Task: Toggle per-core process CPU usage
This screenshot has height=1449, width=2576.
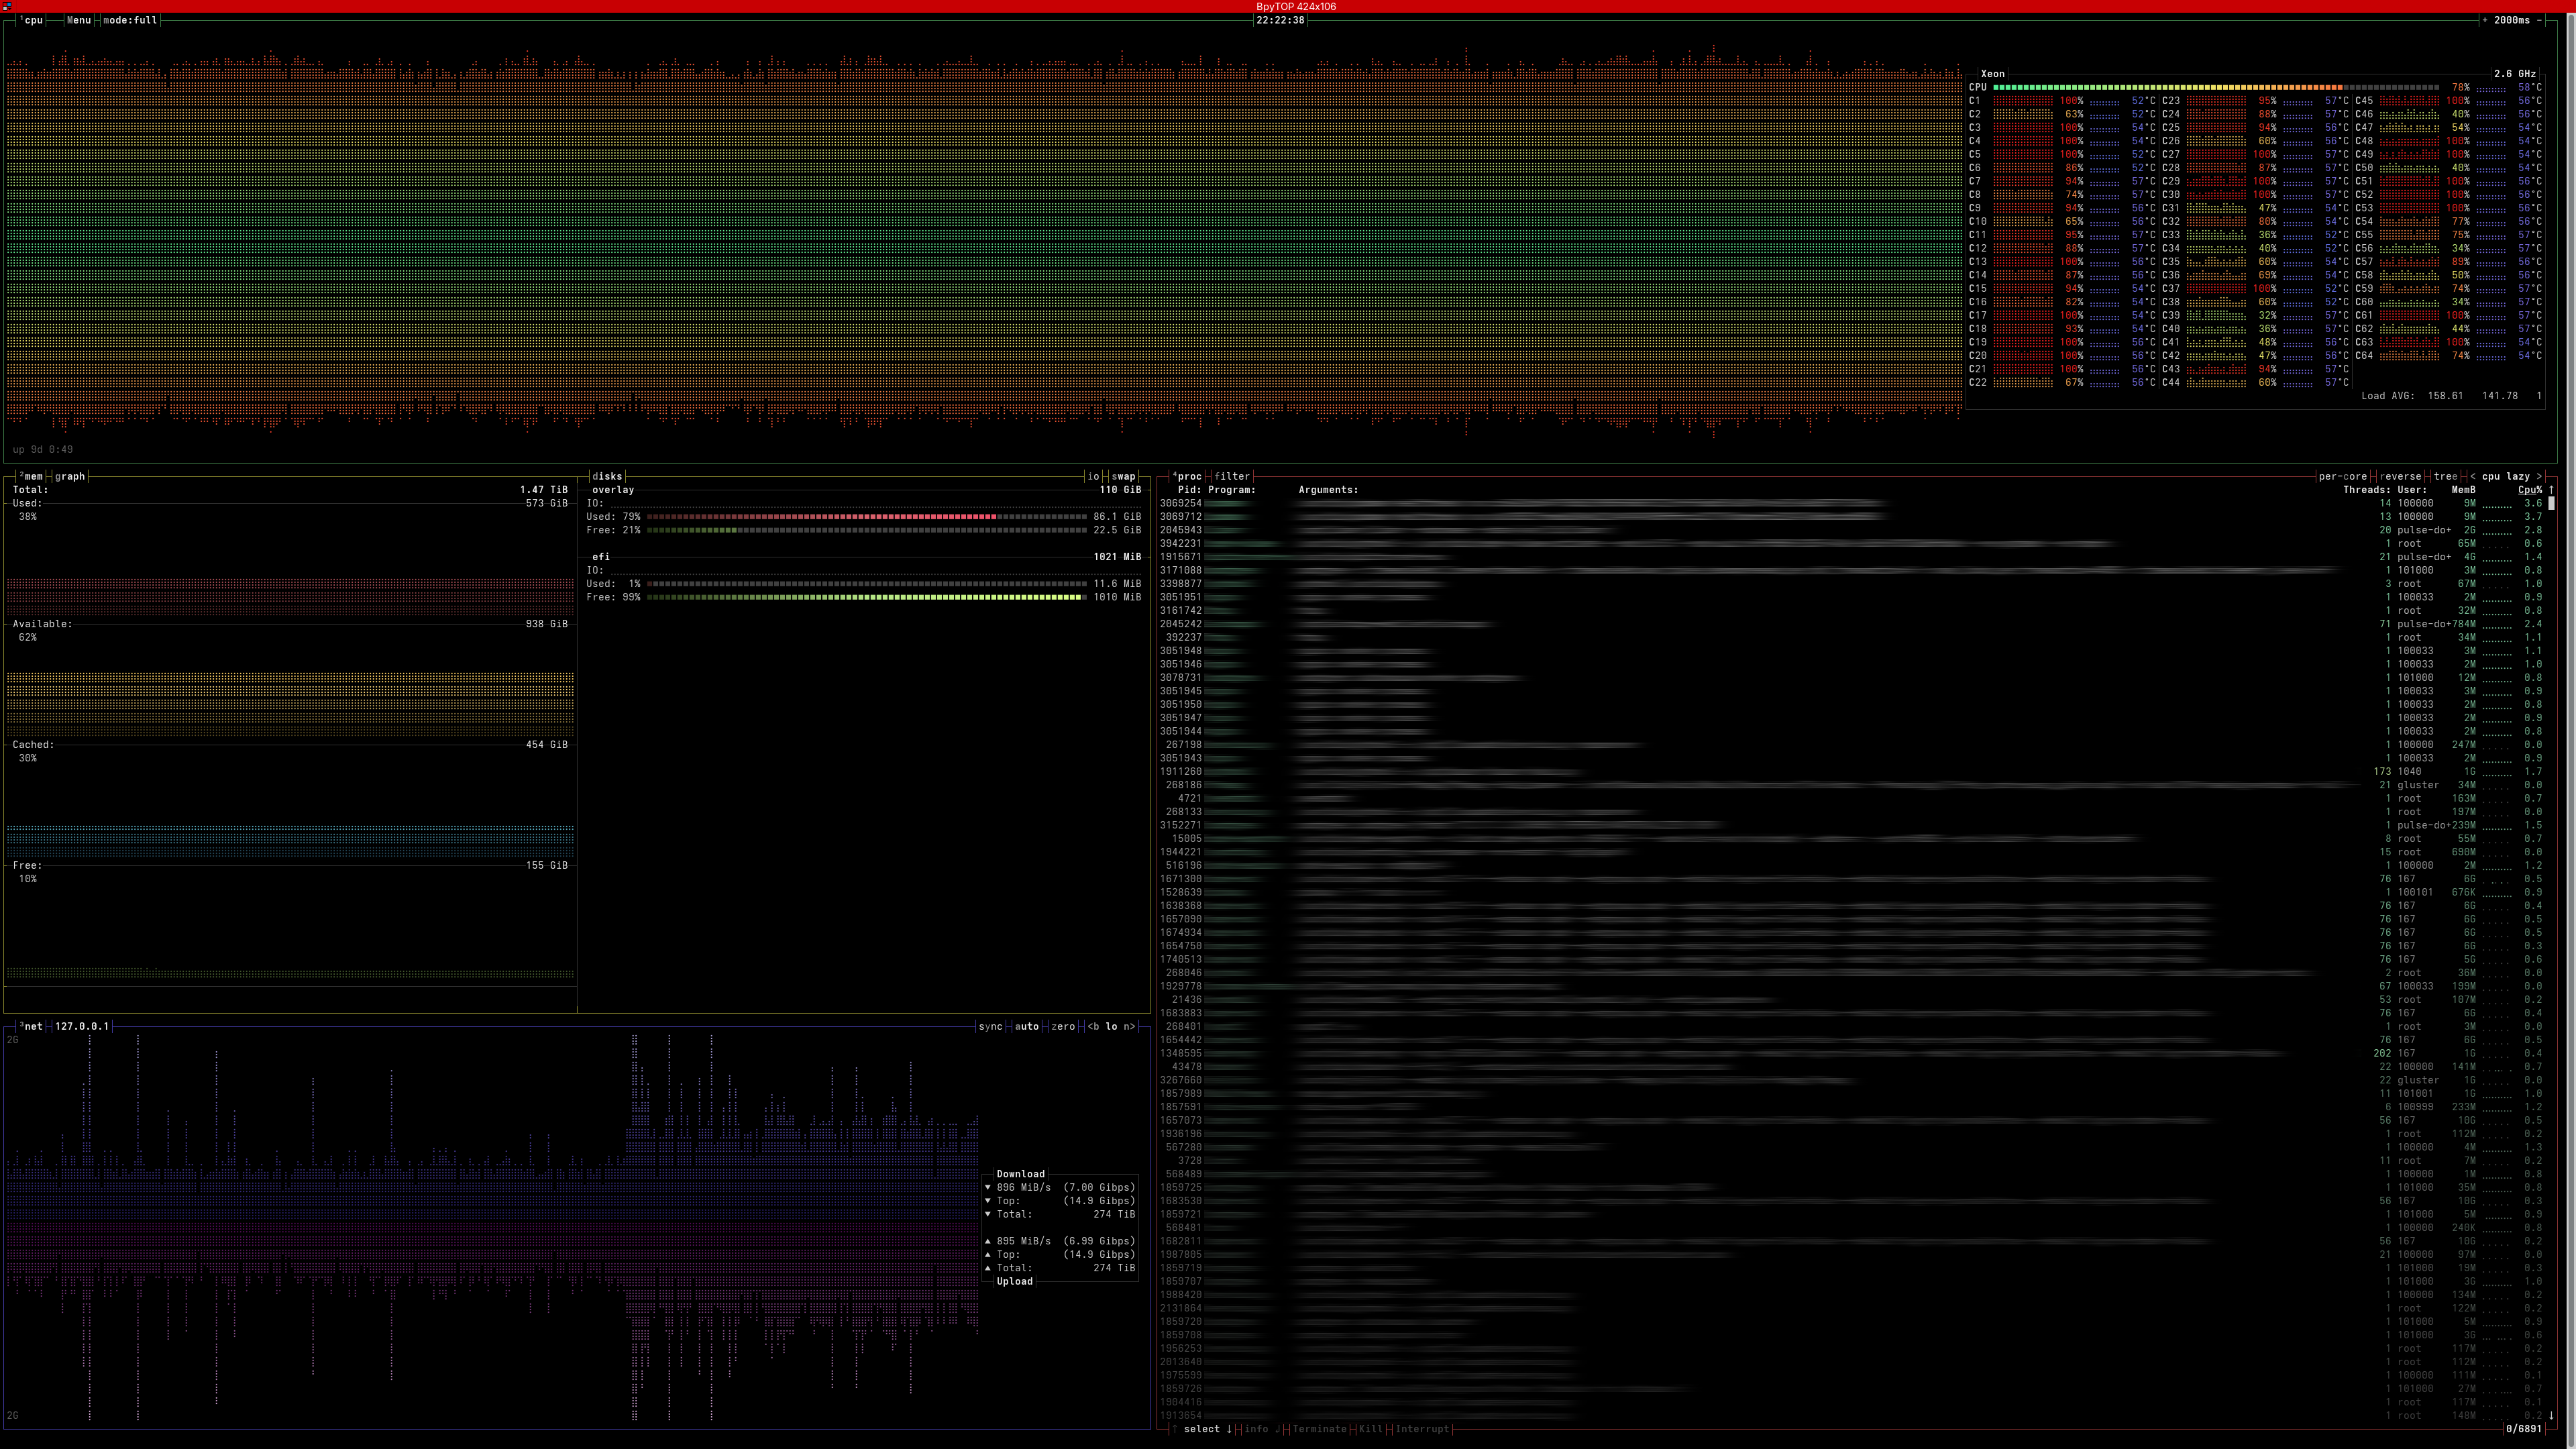Action: pos(2343,476)
